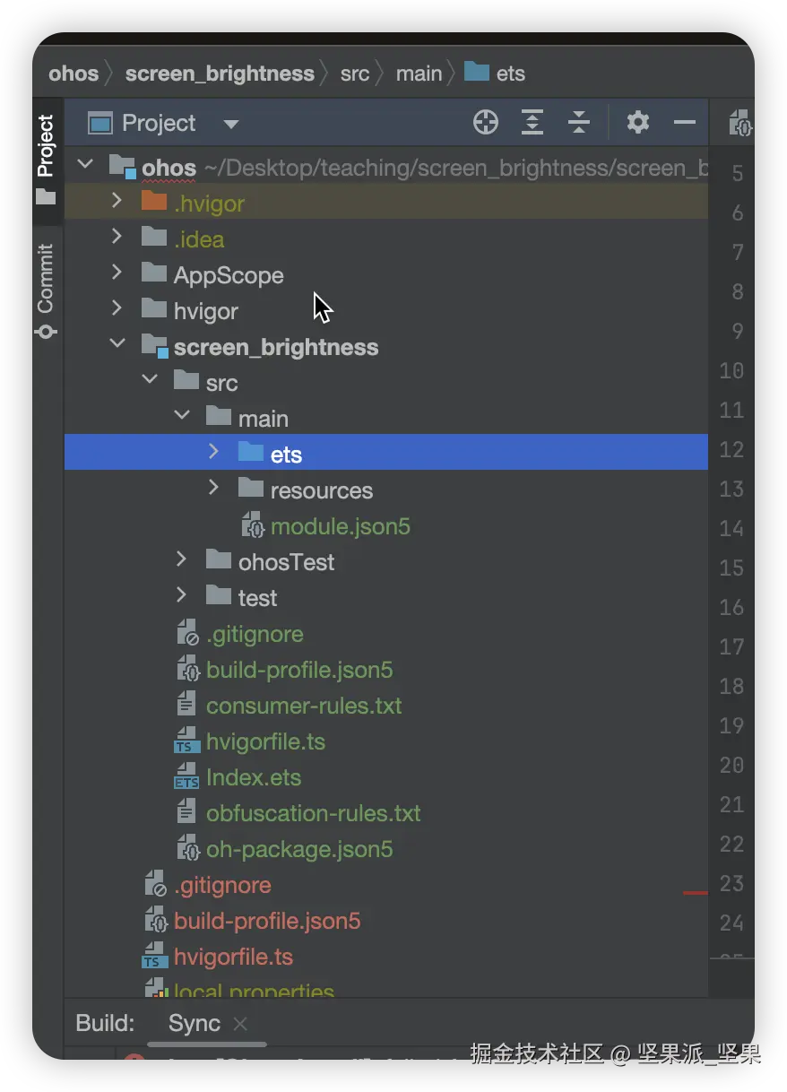Click the Collapse All toolbar icon
The height and width of the screenshot is (1092, 787).
coord(579,123)
